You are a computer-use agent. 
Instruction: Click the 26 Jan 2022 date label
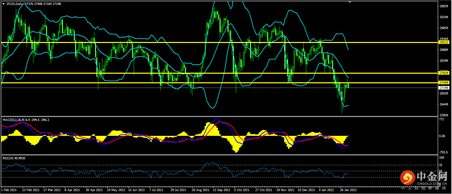tap(349, 190)
